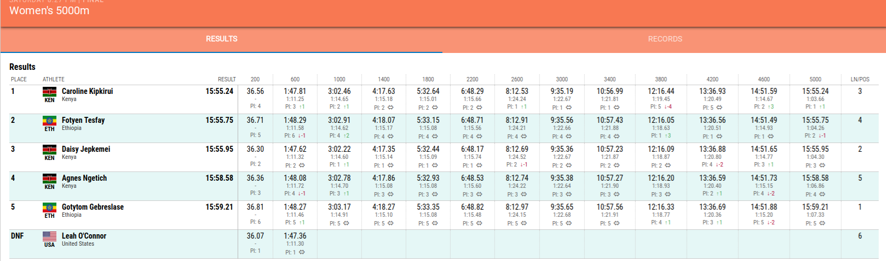Click the 4600 split column header

pyautogui.click(x=764, y=79)
